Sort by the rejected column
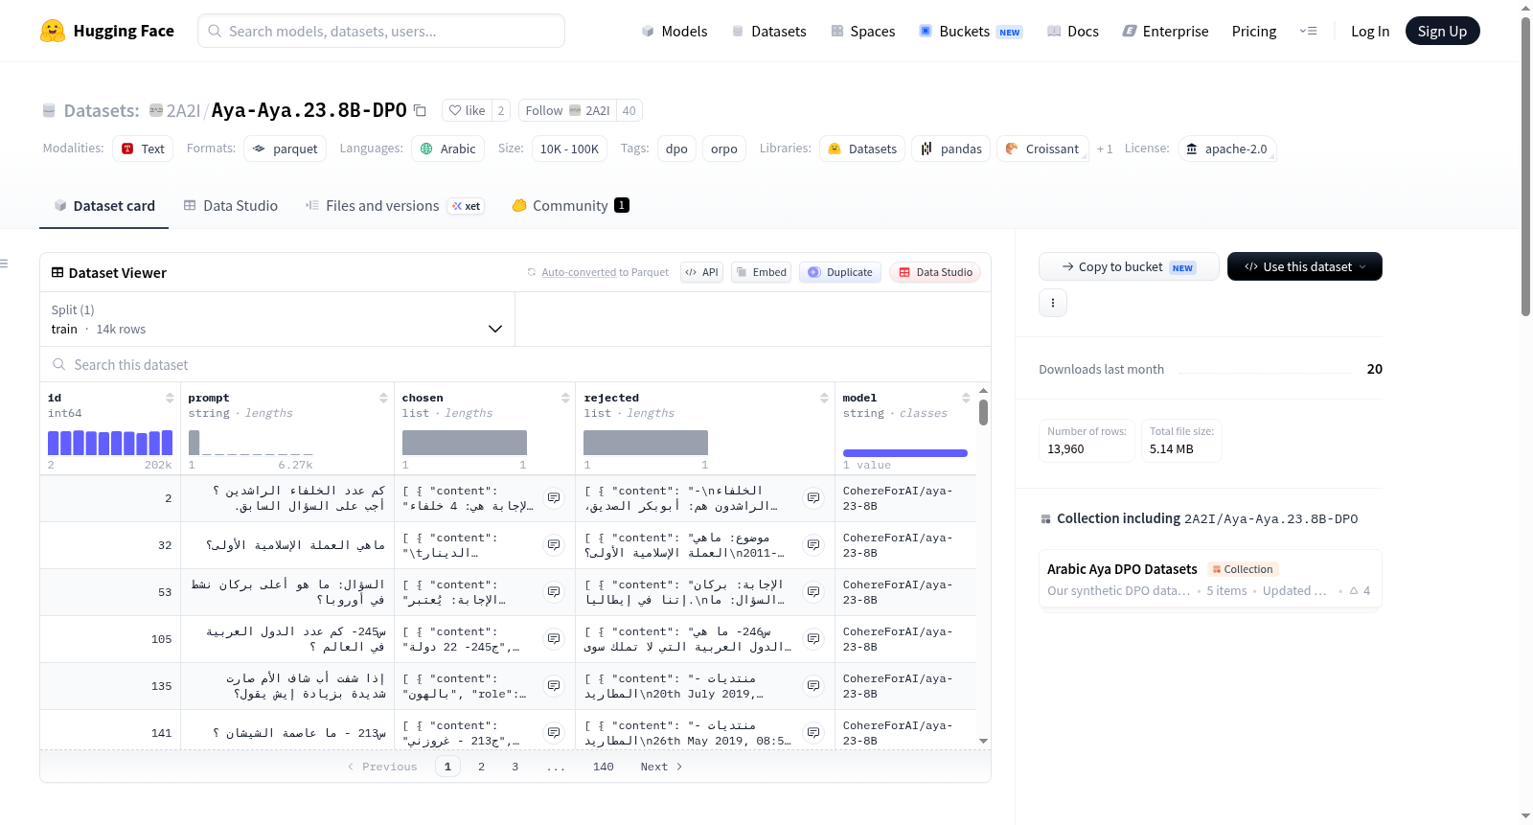Screen dimensions: 1533x825 [x=824, y=398]
